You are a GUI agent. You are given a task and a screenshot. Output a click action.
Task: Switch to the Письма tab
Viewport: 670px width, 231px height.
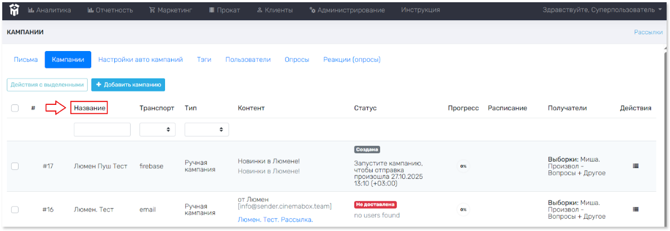point(26,59)
